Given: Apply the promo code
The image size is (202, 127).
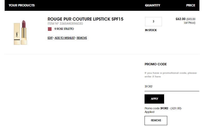Looking at the screenshot, I should pyautogui.click(x=154, y=99).
